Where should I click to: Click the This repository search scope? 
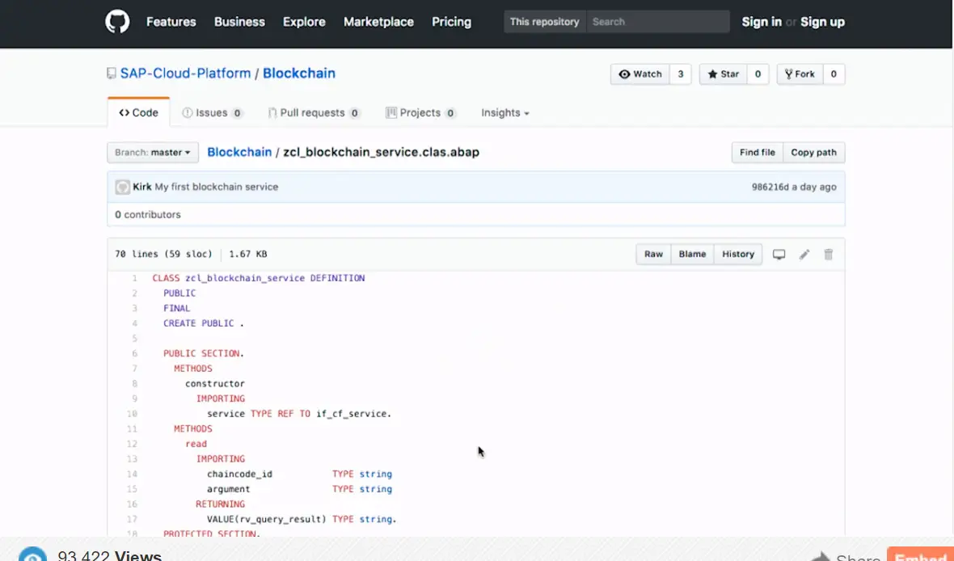coord(545,22)
